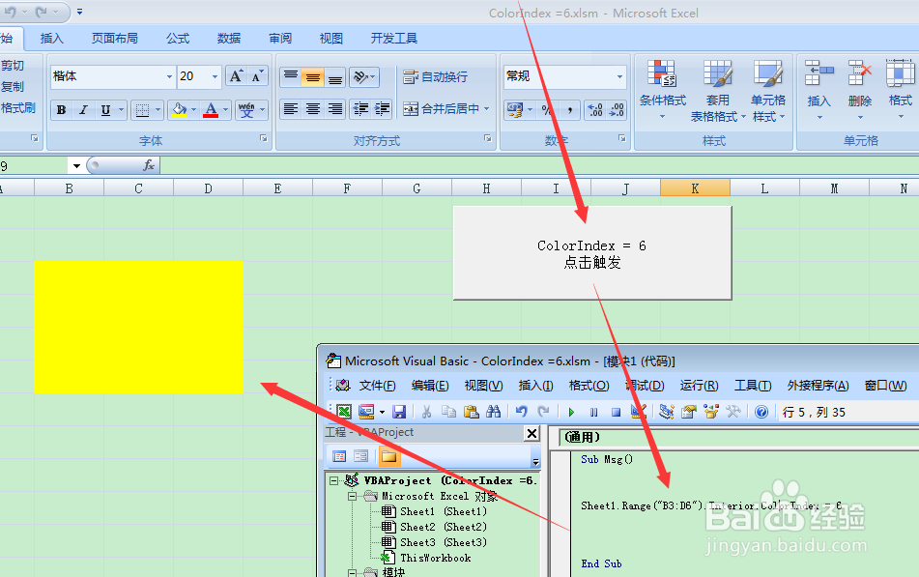The height and width of the screenshot is (577, 919).
Task: Open the name box dropdown arrow
Action: [x=76, y=166]
